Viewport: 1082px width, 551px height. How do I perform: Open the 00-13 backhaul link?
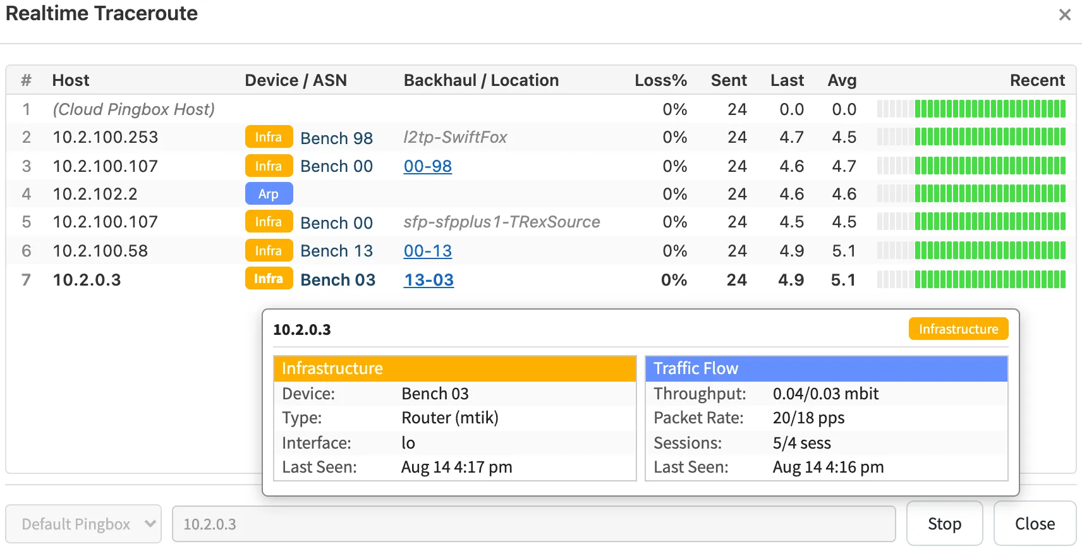428,251
